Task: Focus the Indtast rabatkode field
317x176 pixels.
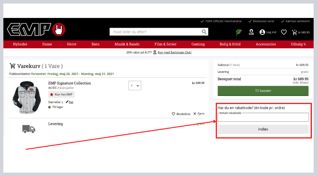Action: [x=263, y=118]
